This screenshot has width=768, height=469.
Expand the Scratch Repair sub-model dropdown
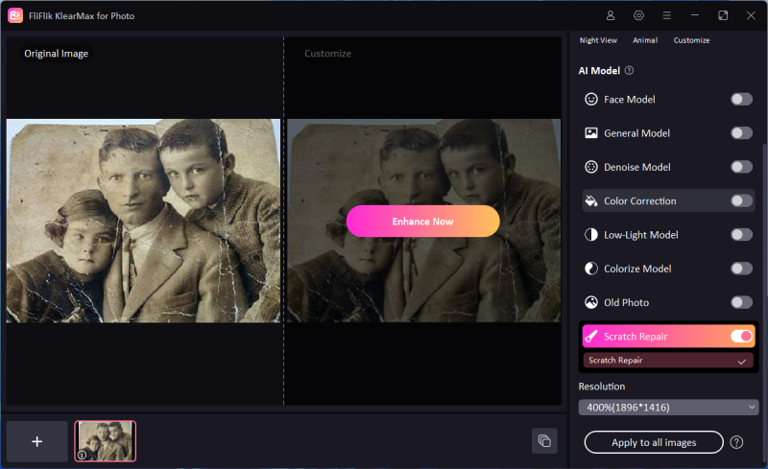(x=668, y=361)
